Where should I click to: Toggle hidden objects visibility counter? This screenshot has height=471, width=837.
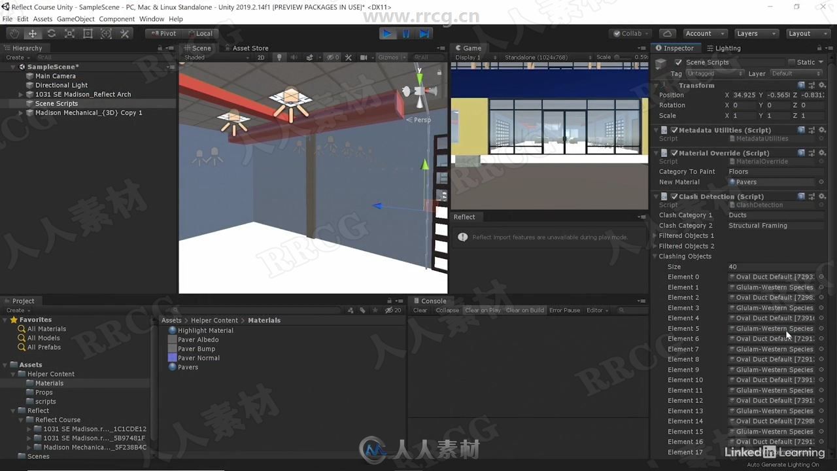(x=333, y=58)
